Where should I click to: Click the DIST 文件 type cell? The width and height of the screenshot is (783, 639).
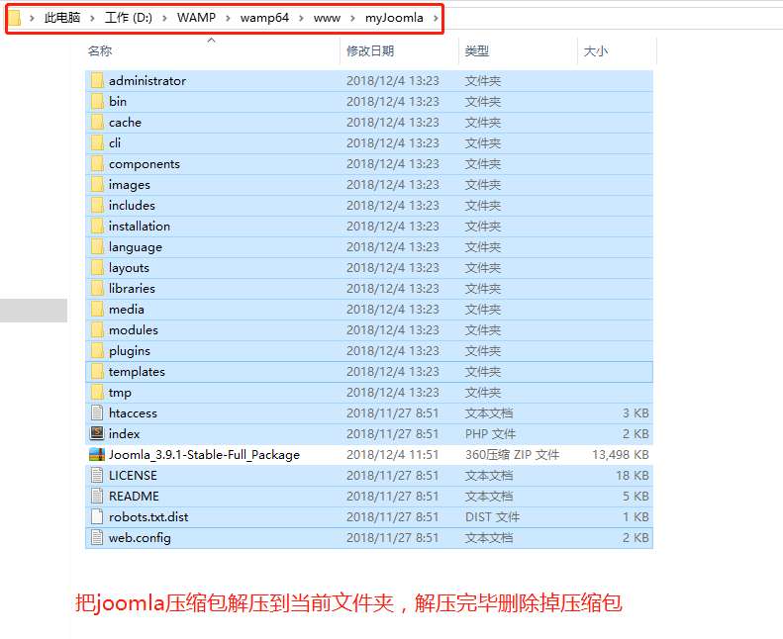492,517
